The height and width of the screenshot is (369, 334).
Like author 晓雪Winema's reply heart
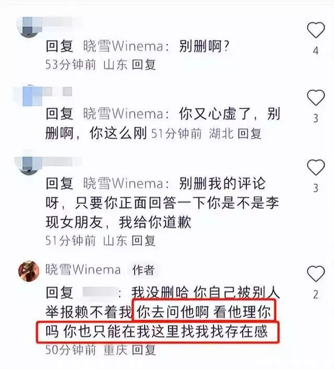316,273
